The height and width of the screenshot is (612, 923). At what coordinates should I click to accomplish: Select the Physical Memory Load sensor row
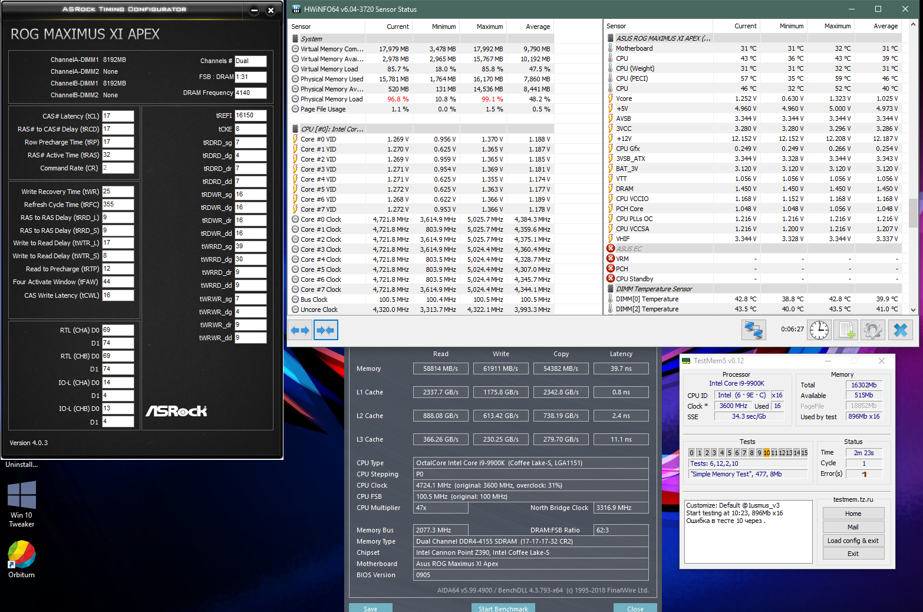(x=422, y=99)
